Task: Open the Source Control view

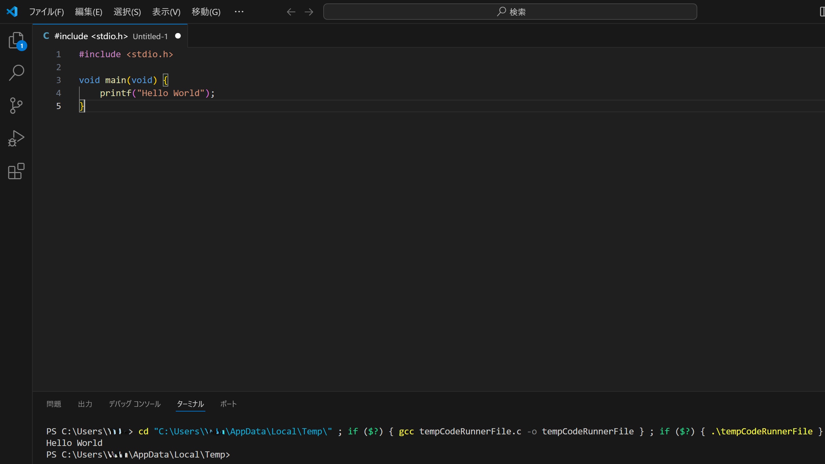Action: (x=16, y=106)
